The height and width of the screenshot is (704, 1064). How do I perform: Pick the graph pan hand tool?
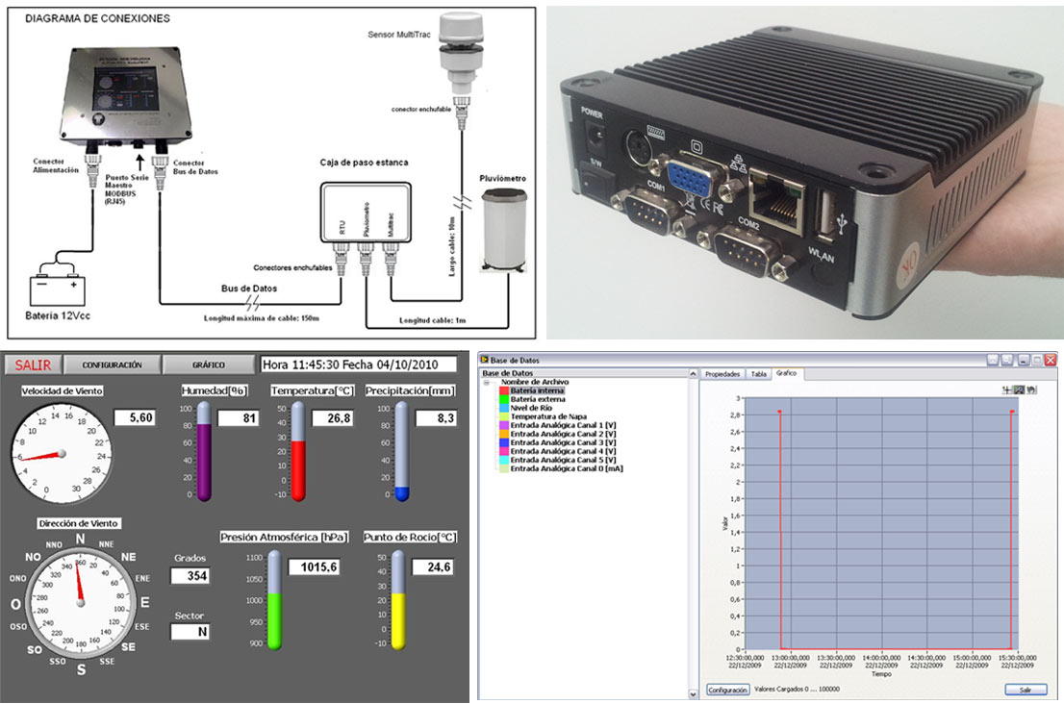(1030, 390)
